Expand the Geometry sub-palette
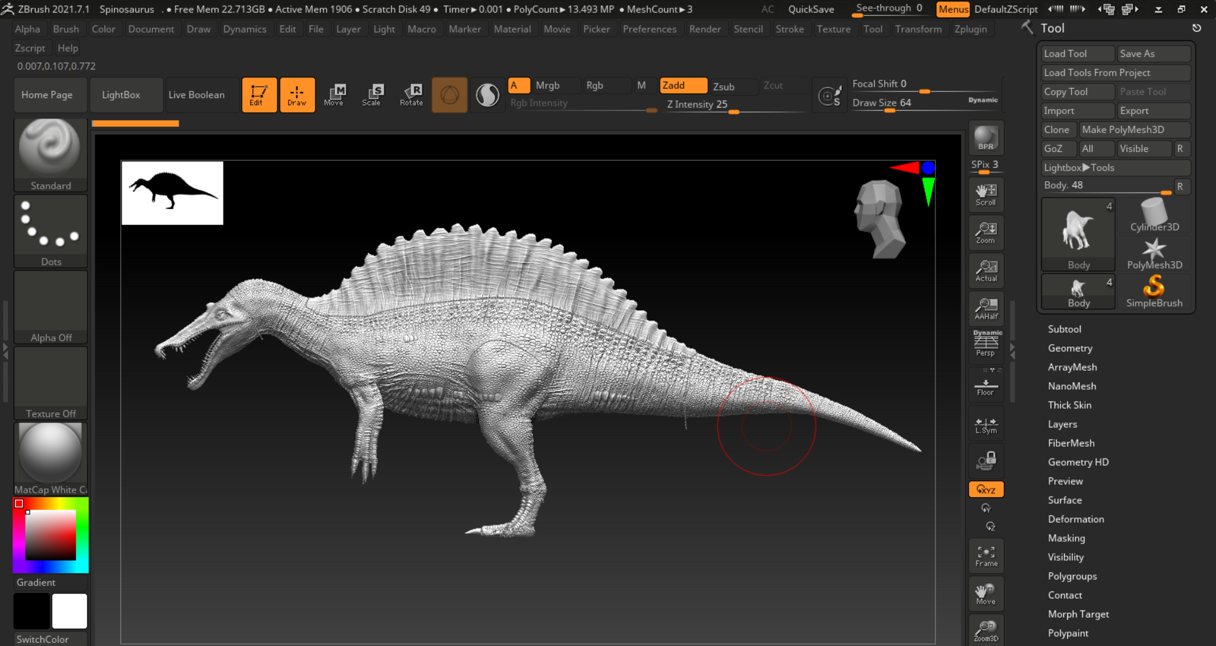The height and width of the screenshot is (646, 1216). click(1070, 348)
